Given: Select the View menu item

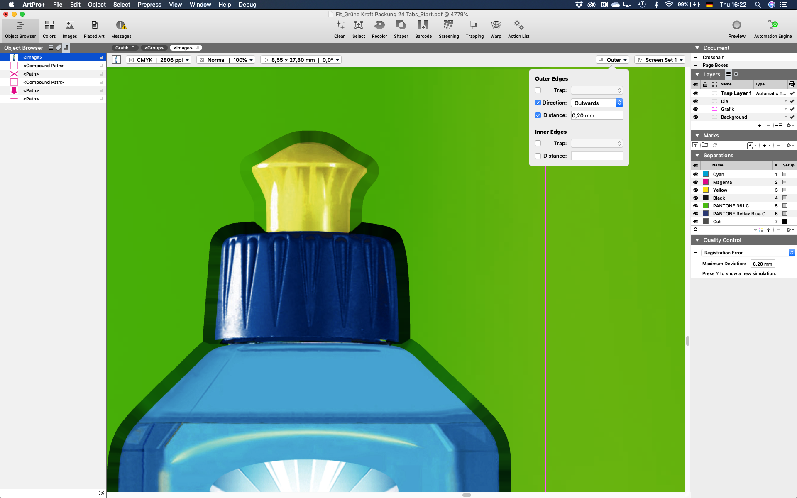Looking at the screenshot, I should tap(175, 5).
